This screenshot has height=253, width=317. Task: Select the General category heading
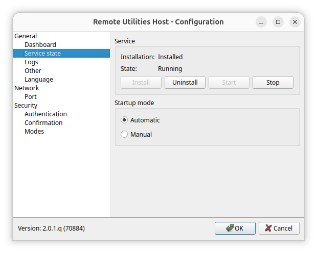(26, 36)
